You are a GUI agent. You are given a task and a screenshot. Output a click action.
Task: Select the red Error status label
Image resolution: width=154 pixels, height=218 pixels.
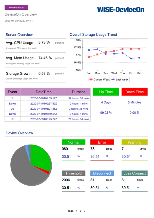[102, 142]
